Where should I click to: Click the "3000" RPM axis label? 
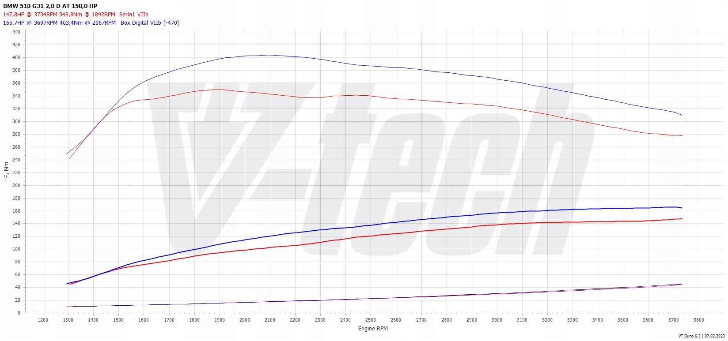coord(497,320)
